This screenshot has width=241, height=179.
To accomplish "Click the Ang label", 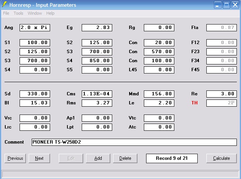I will click(x=9, y=28).
